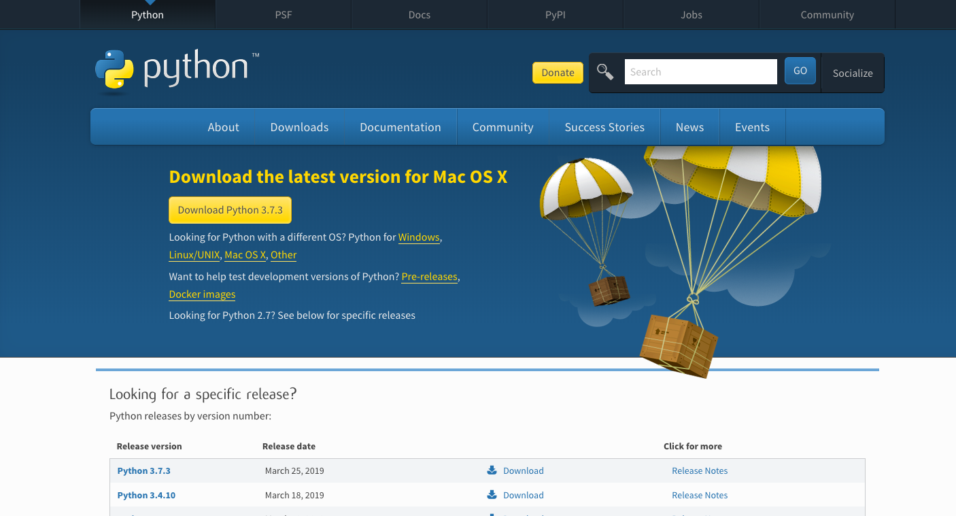Click 'Download the latest version for Mac OS X' heading
This screenshot has height=516, width=956.
(x=338, y=177)
